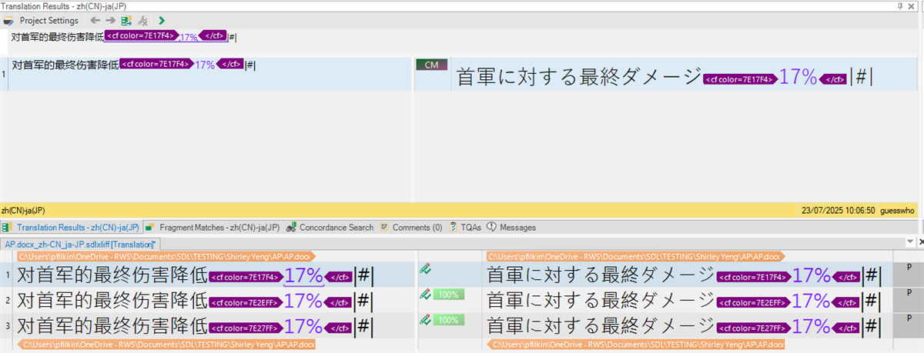This screenshot has height=353, width=924.
Task: Click the closing /cf tag in source segment 1
Action: 338,278
